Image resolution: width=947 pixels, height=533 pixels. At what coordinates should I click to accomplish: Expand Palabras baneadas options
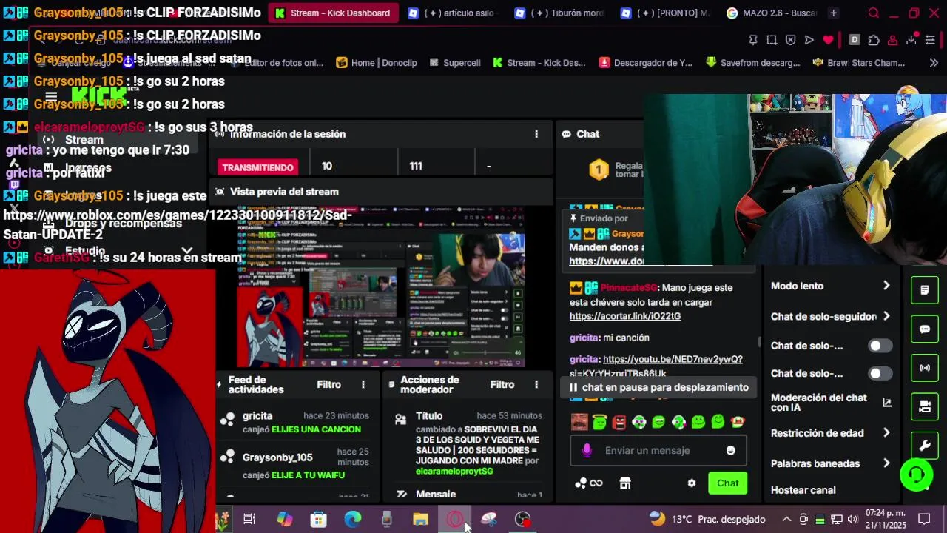point(886,463)
